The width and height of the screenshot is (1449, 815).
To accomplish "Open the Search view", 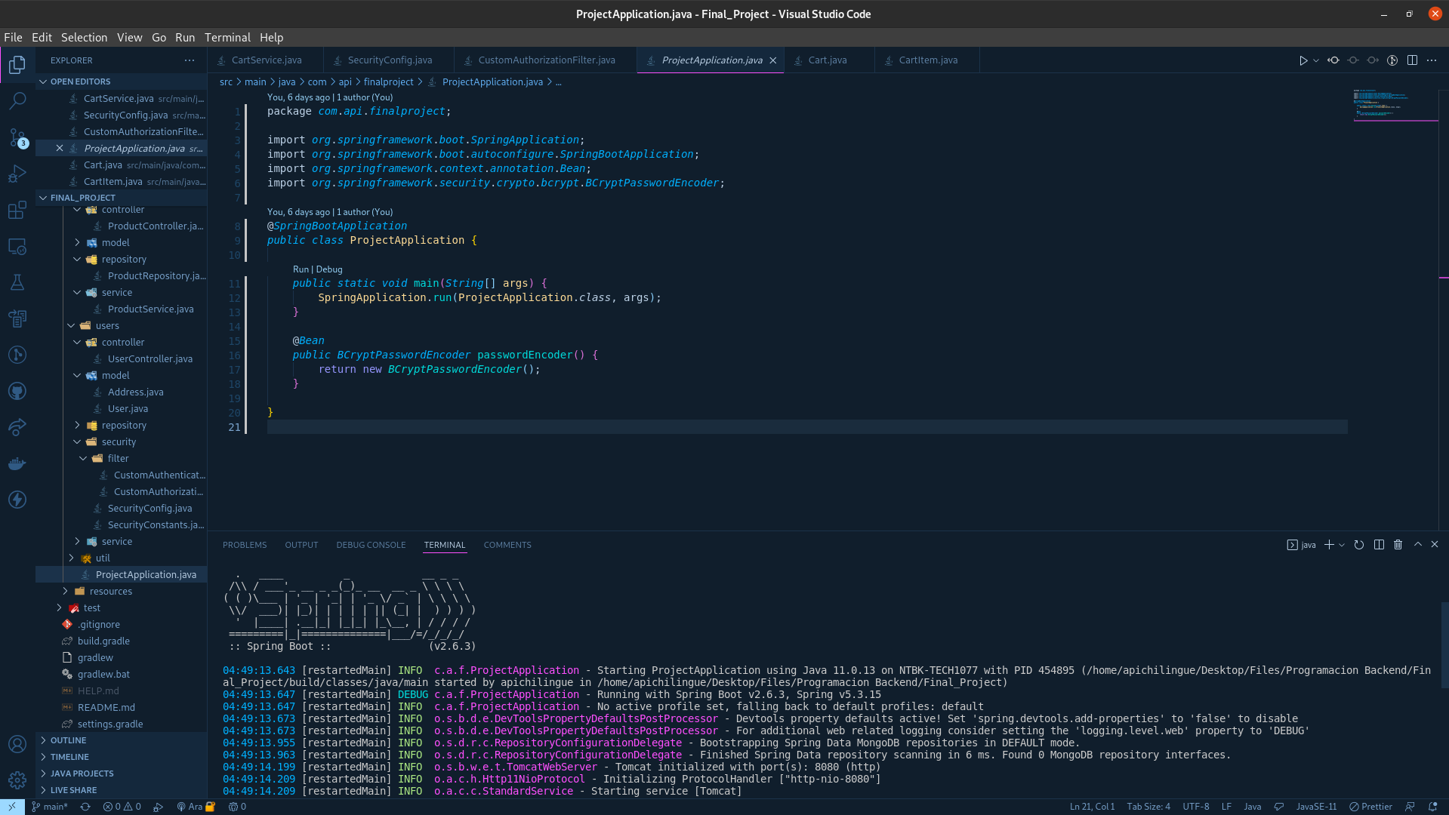I will point(17,100).
